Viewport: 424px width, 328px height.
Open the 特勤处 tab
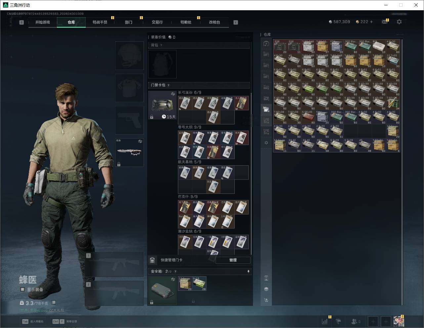click(186, 22)
